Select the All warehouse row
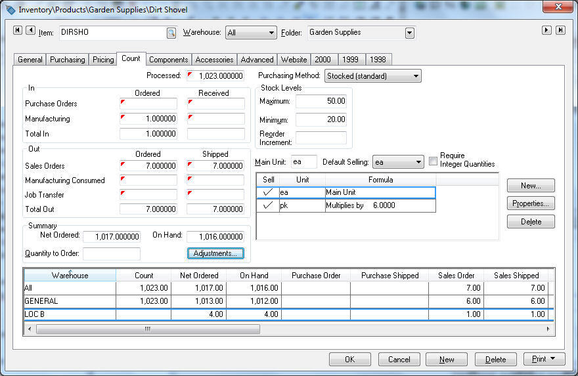This screenshot has height=376, width=578. click(x=288, y=288)
